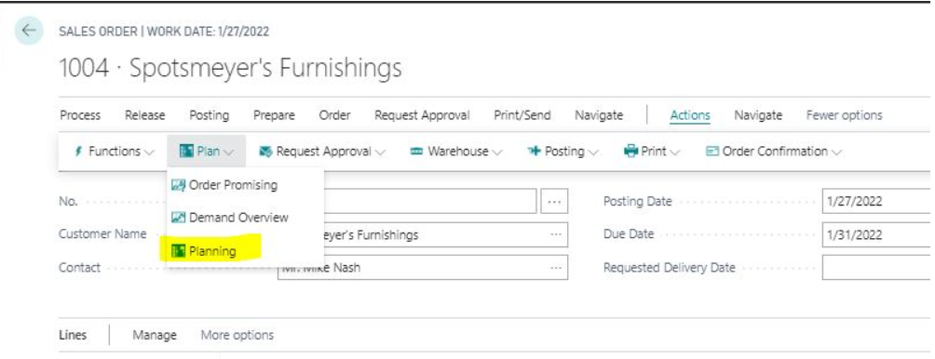
Task: Open Demand Overview from Plan menu
Action: pyautogui.click(x=238, y=218)
